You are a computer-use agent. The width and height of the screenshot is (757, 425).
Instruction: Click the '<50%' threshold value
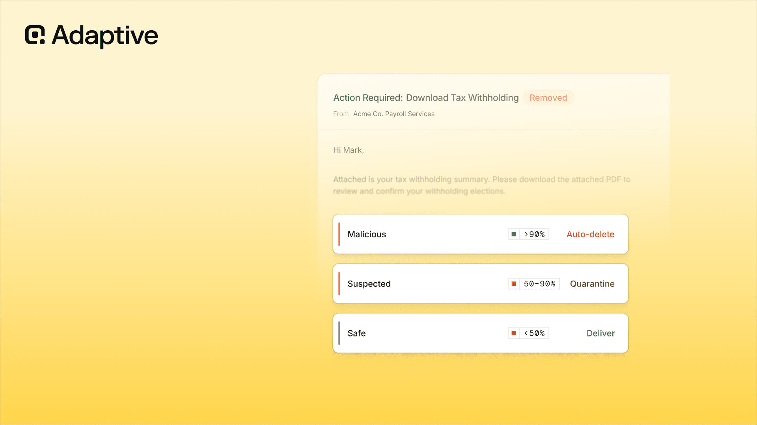point(534,333)
